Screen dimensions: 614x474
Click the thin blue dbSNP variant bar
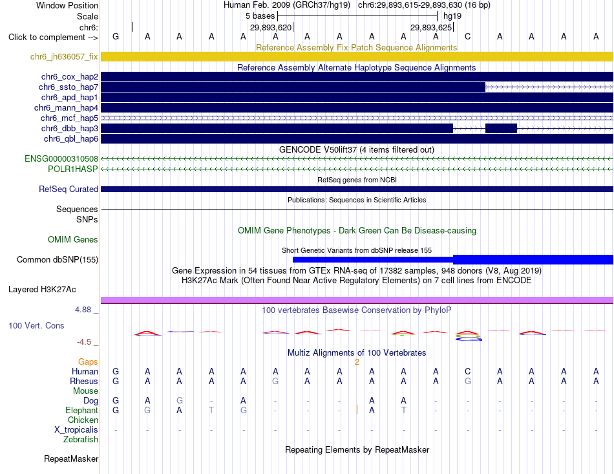[373, 259]
